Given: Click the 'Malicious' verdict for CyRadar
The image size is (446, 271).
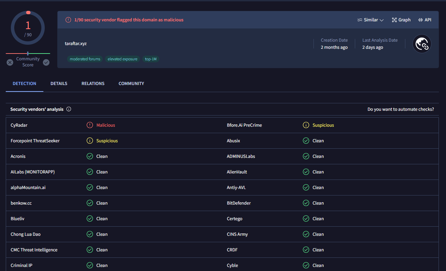Looking at the screenshot, I should click(x=106, y=125).
